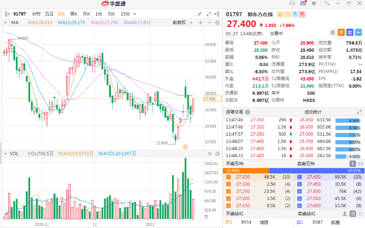Viewport: 365px width, 228px height.
Task: Open help icon next to 逐笔交易
Action: point(248,112)
